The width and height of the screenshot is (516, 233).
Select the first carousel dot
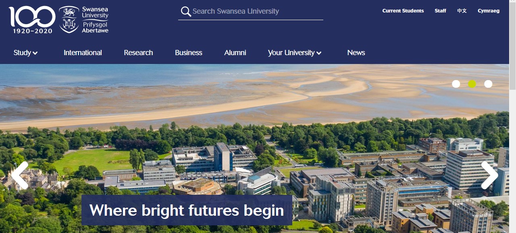[456, 84]
